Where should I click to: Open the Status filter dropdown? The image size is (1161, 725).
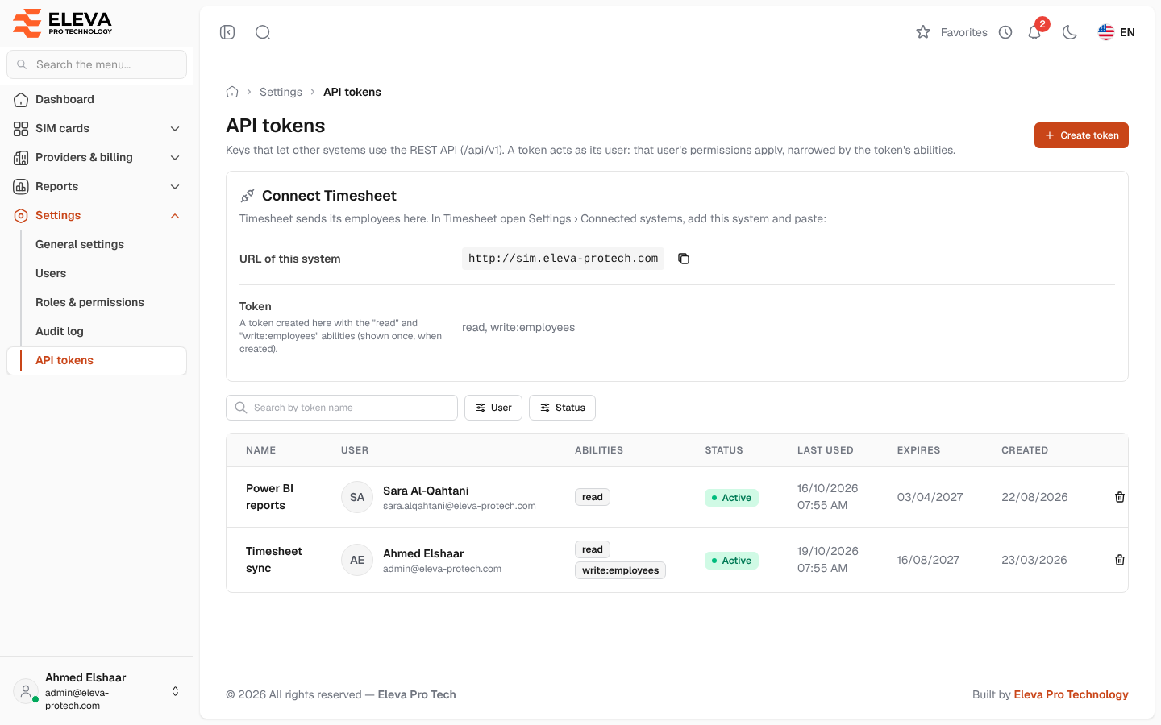562,408
